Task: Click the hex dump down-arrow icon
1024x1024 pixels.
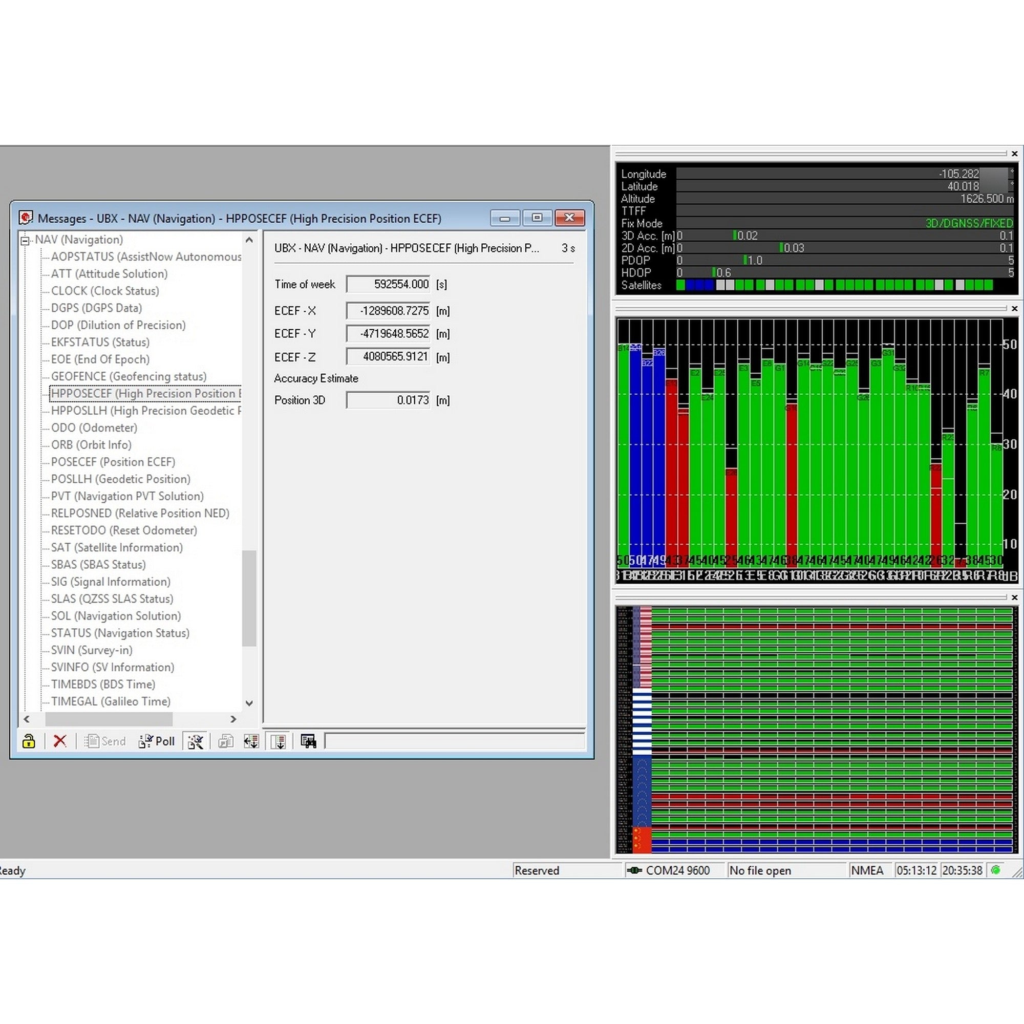Action: [x=279, y=741]
